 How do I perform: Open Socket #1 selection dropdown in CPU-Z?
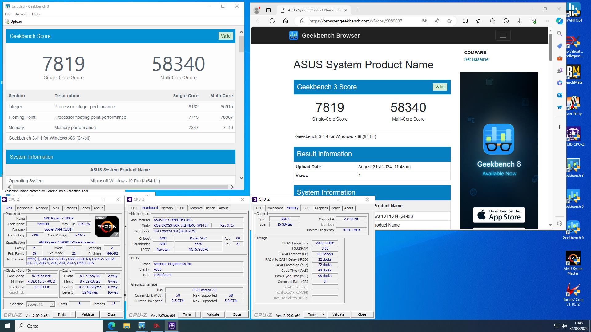41,304
